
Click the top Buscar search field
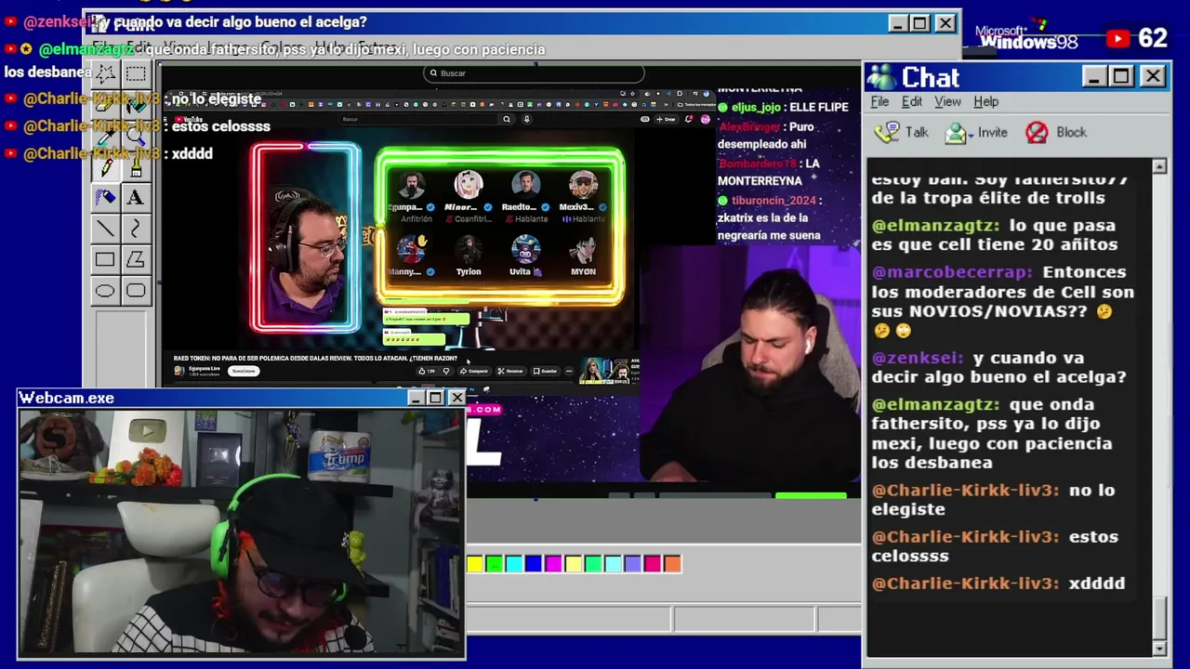click(534, 72)
